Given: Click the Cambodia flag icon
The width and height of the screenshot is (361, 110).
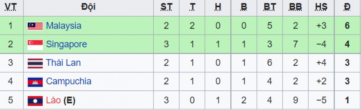Looking at the screenshot, I should (35, 82).
